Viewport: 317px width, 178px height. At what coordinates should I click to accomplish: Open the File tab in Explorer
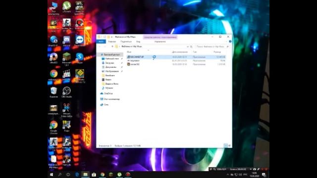101,42
